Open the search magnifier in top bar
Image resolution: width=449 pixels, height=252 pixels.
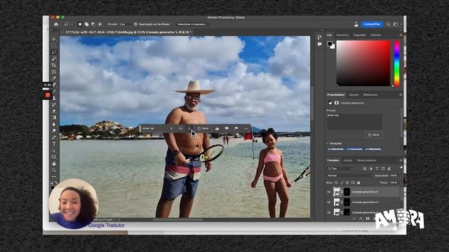coord(388,24)
